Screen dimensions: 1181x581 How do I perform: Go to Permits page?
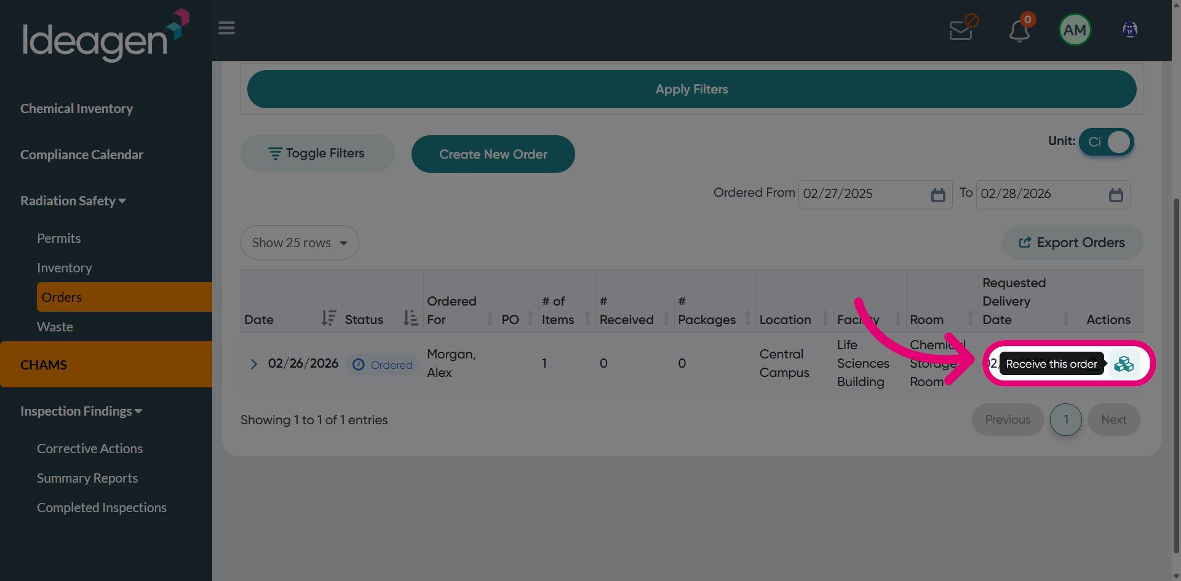pyautogui.click(x=58, y=239)
